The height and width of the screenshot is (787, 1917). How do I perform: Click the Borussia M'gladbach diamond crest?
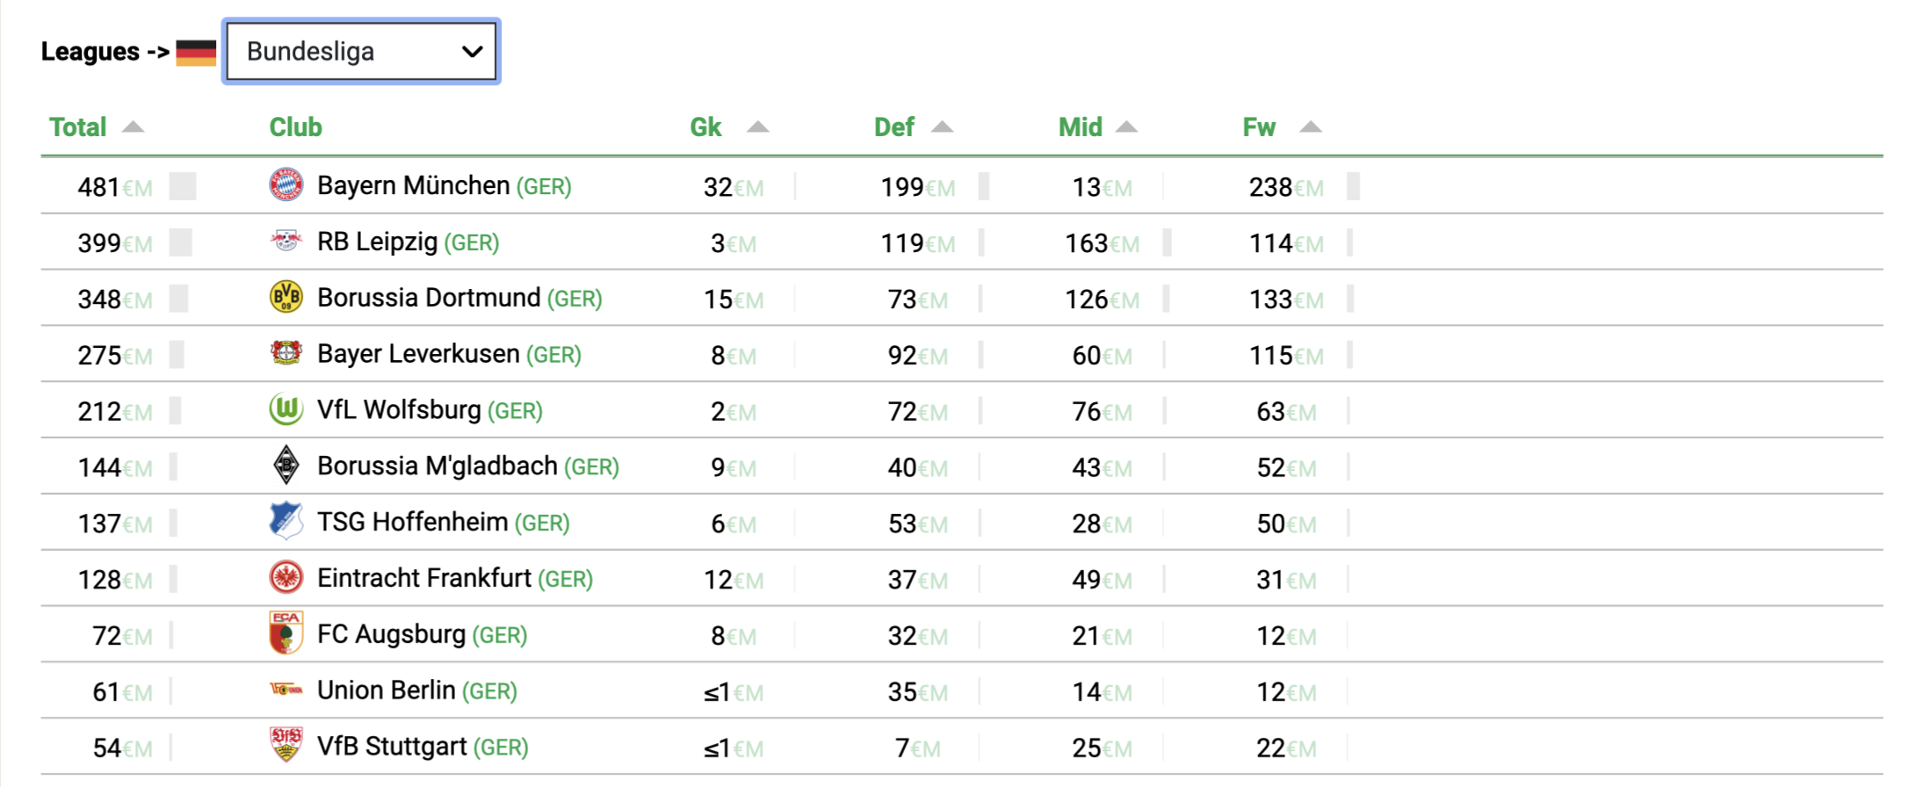286,466
